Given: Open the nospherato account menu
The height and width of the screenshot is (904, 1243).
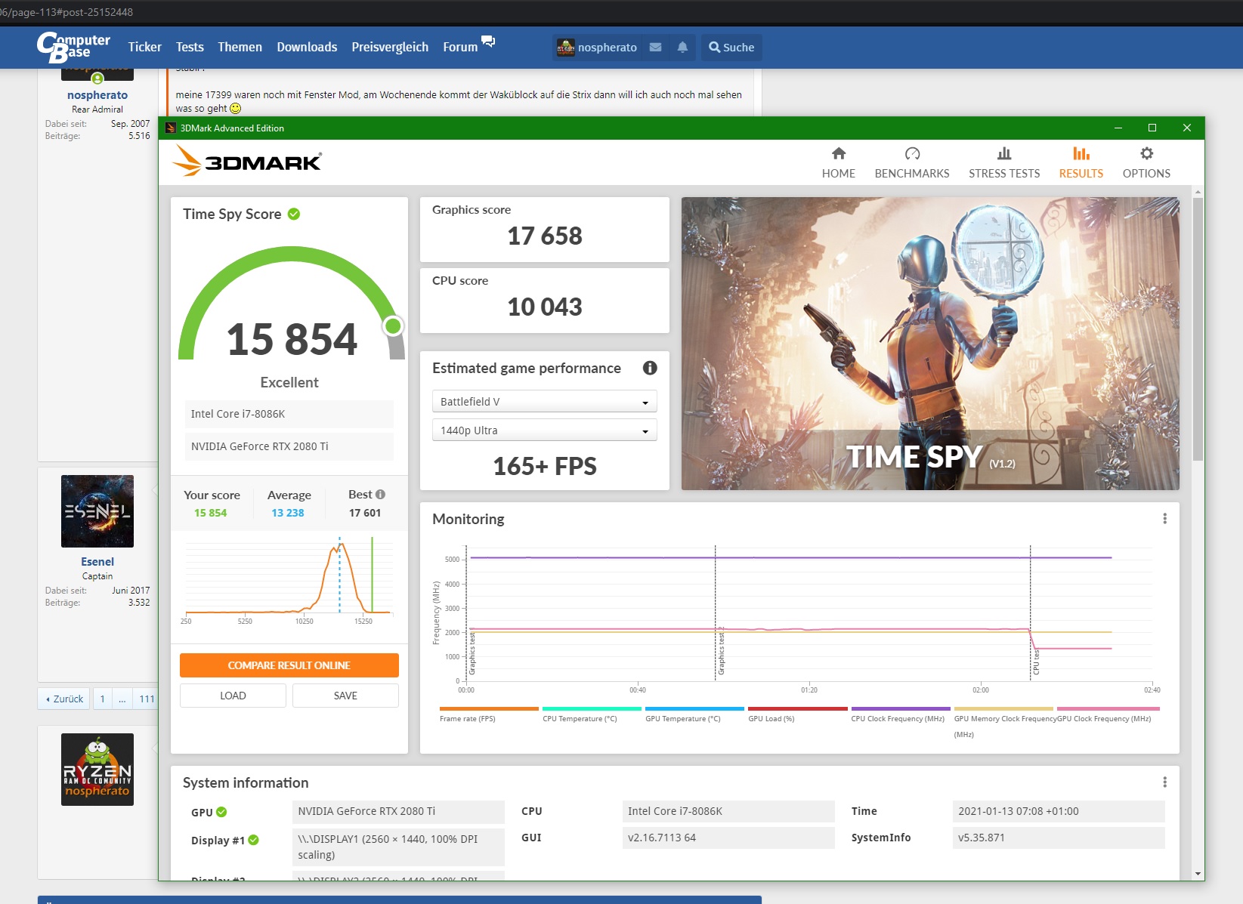Looking at the screenshot, I should click(x=597, y=47).
